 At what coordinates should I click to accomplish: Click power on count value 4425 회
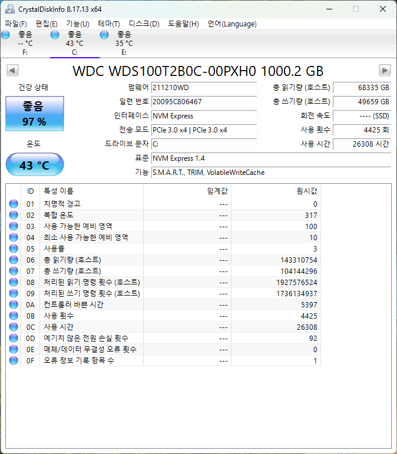click(x=362, y=130)
